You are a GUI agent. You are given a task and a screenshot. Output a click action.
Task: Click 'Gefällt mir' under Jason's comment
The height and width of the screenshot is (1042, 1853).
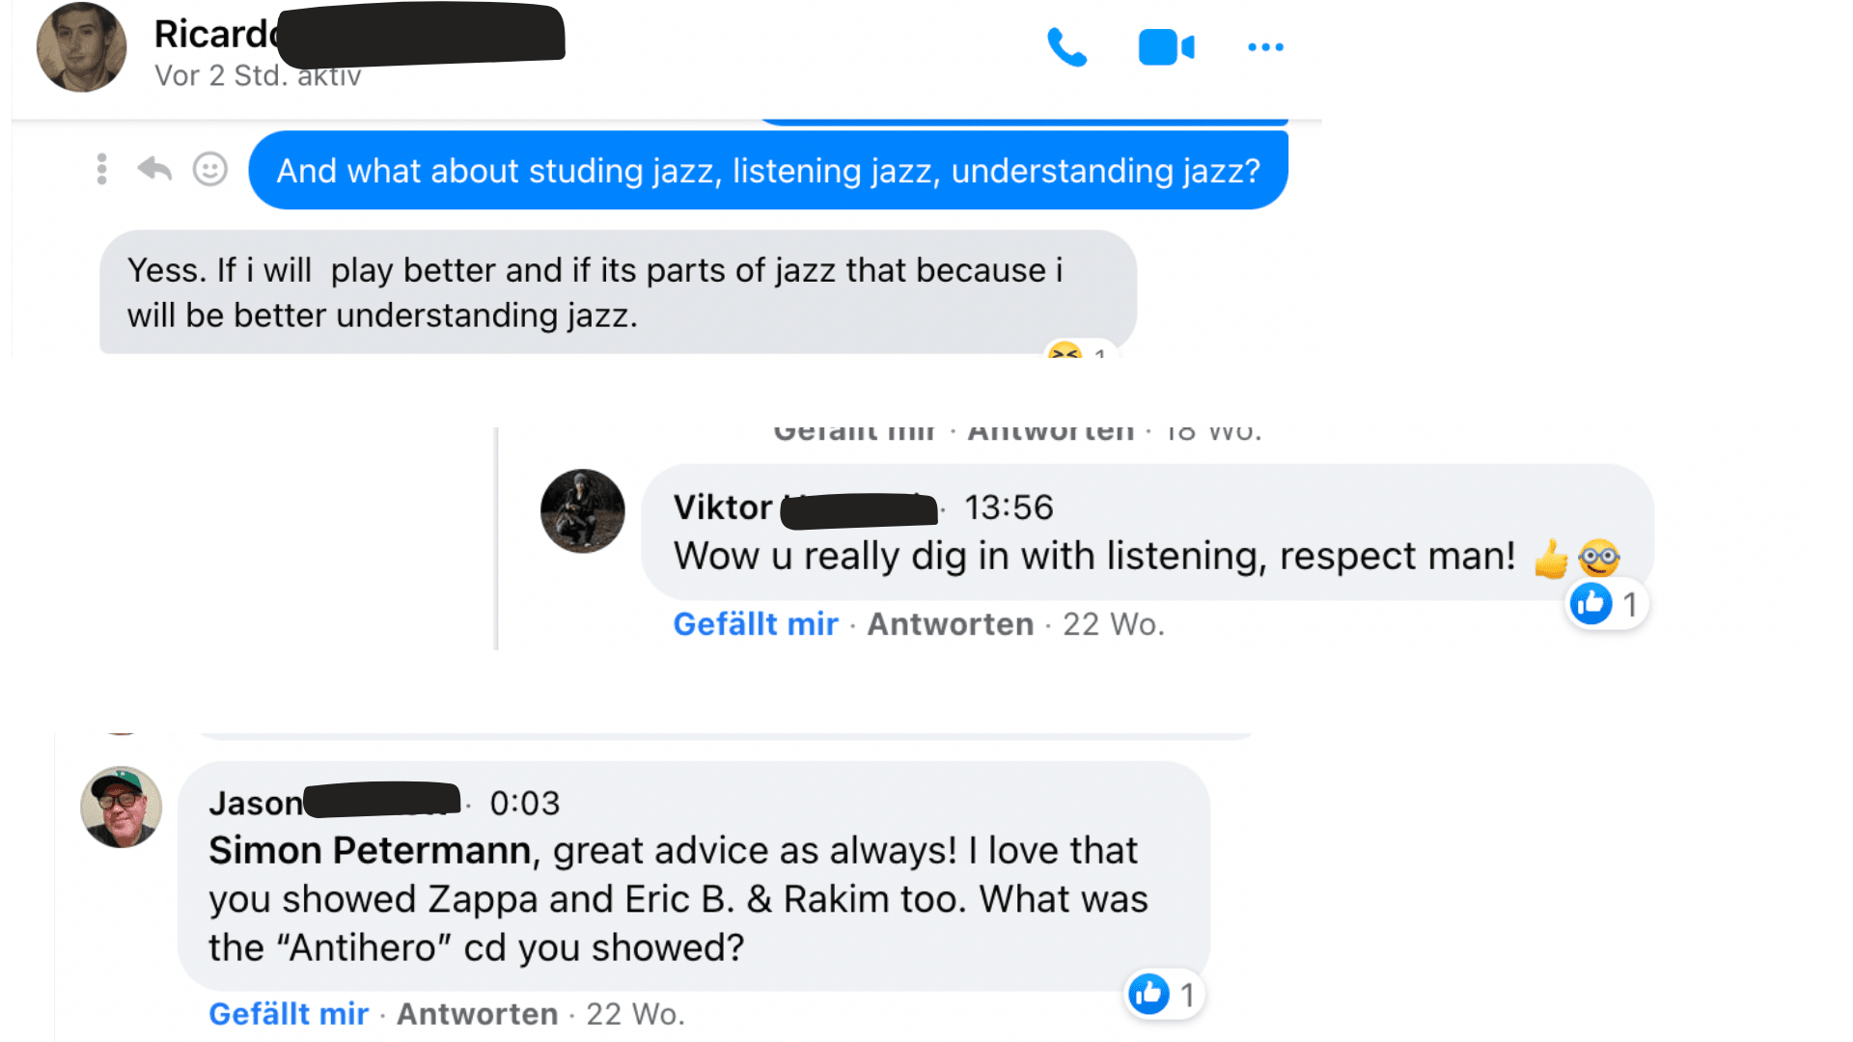[288, 1014]
